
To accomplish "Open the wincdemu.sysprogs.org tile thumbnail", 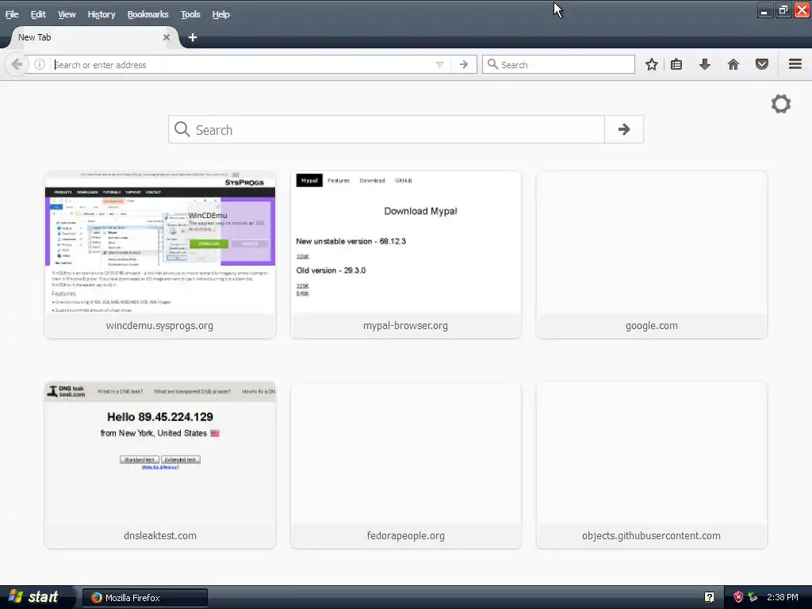I will coord(160,243).
